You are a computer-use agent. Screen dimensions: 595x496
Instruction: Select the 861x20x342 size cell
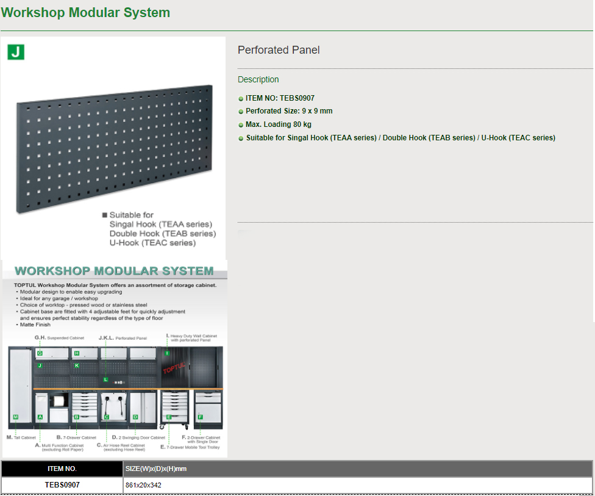pos(143,485)
